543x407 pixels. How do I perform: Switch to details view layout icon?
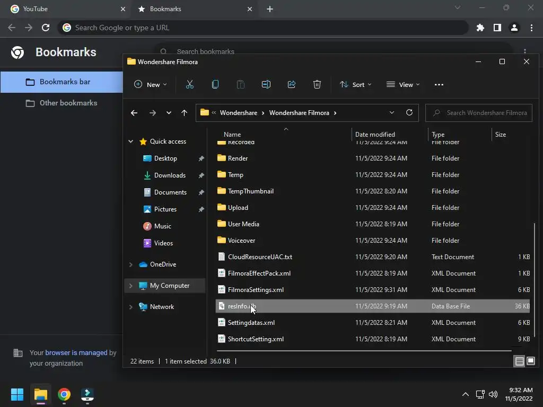[x=520, y=361]
